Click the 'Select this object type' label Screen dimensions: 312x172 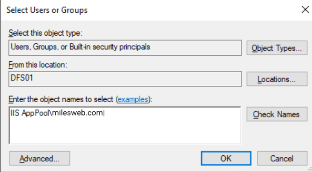pyautogui.click(x=45, y=33)
